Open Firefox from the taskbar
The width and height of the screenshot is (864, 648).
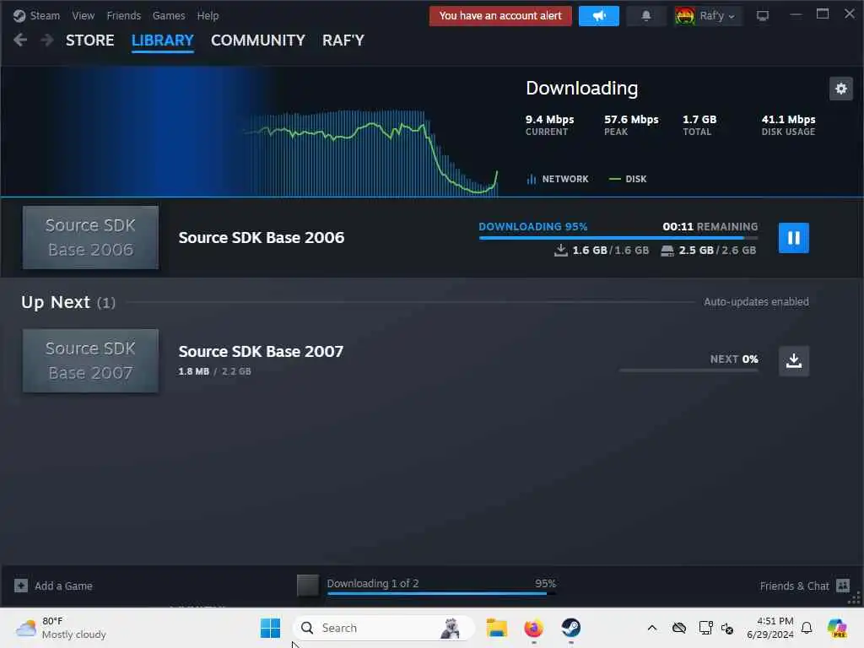click(533, 628)
